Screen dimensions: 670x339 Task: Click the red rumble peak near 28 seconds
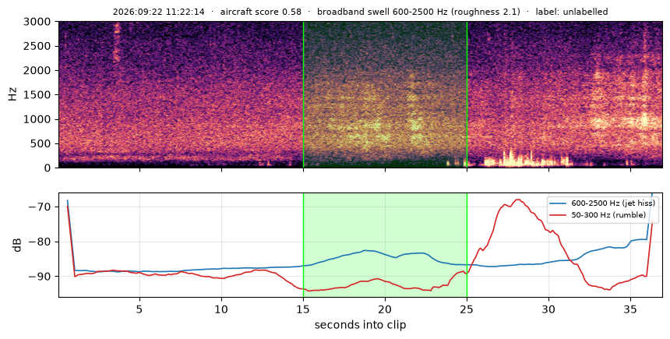coord(518,200)
